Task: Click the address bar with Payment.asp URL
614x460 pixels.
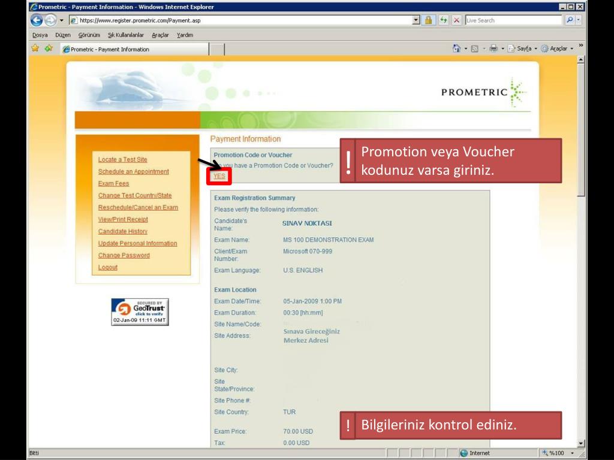Action: click(240, 20)
